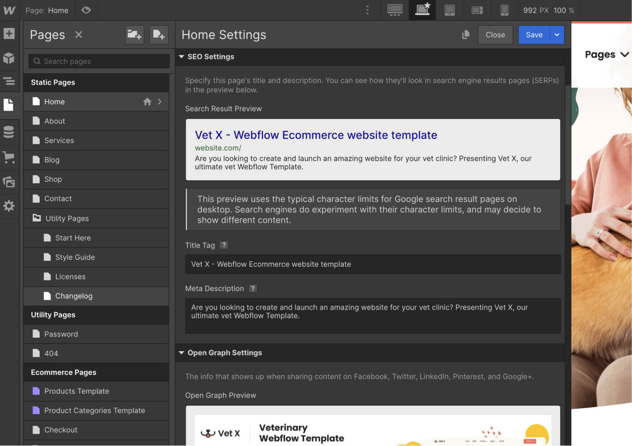The image size is (632, 446).
Task: Create a new page
Action: (x=159, y=35)
